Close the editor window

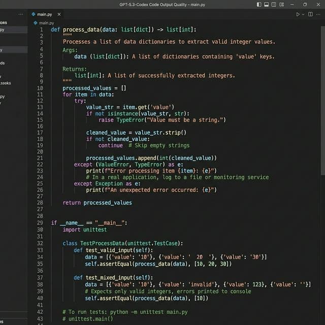click(318, 5)
